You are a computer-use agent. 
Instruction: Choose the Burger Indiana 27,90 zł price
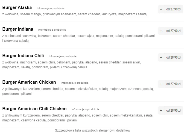click(173, 31)
